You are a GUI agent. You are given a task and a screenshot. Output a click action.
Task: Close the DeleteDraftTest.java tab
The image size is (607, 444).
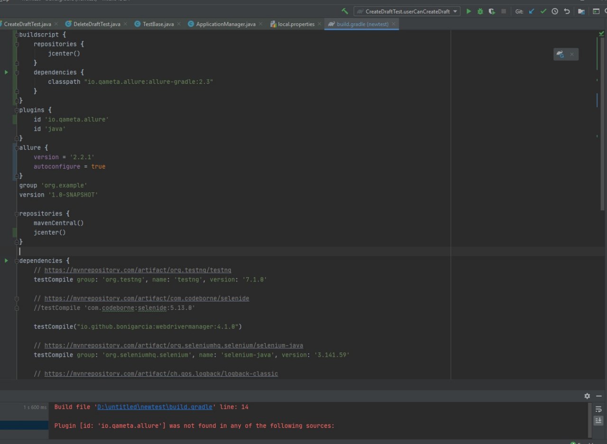125,24
